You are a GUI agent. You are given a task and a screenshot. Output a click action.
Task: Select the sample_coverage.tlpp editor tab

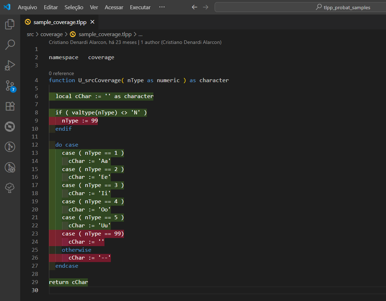pyautogui.click(x=60, y=22)
